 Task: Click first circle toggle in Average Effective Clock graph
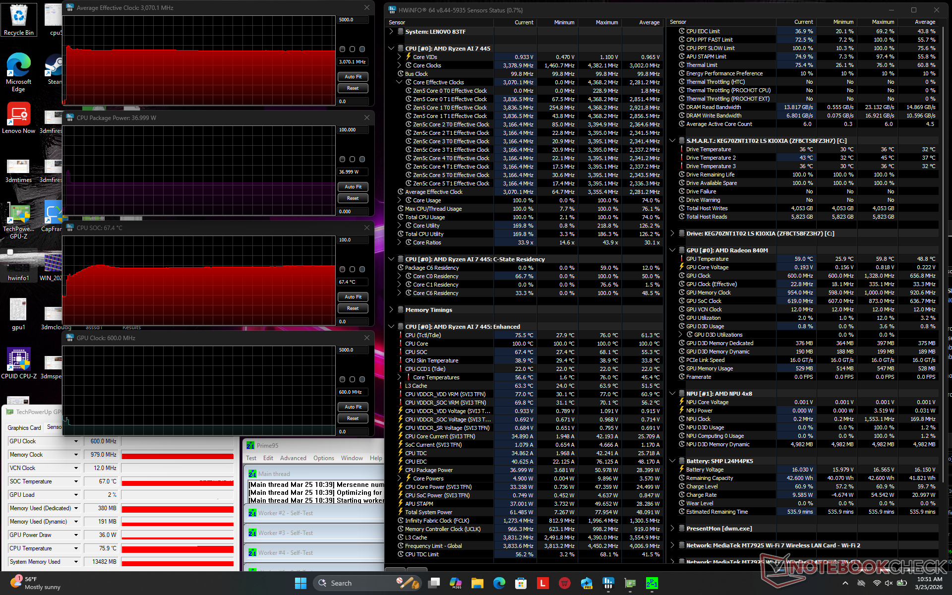coord(342,49)
